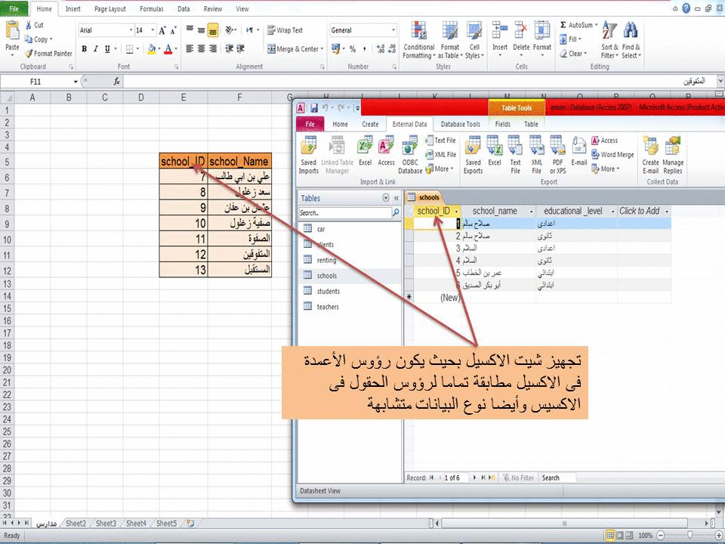Toggle Italic formatting in Excel
This screenshot has width=725, height=544.
[96, 48]
